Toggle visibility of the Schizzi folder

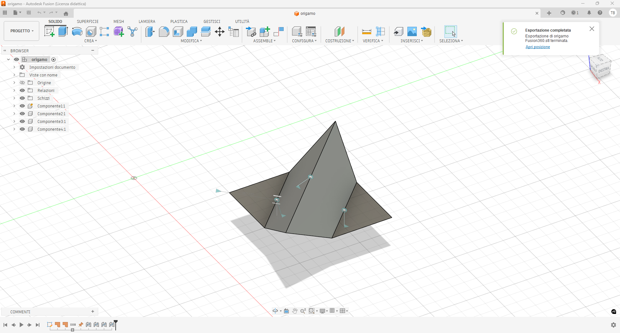pos(22,98)
